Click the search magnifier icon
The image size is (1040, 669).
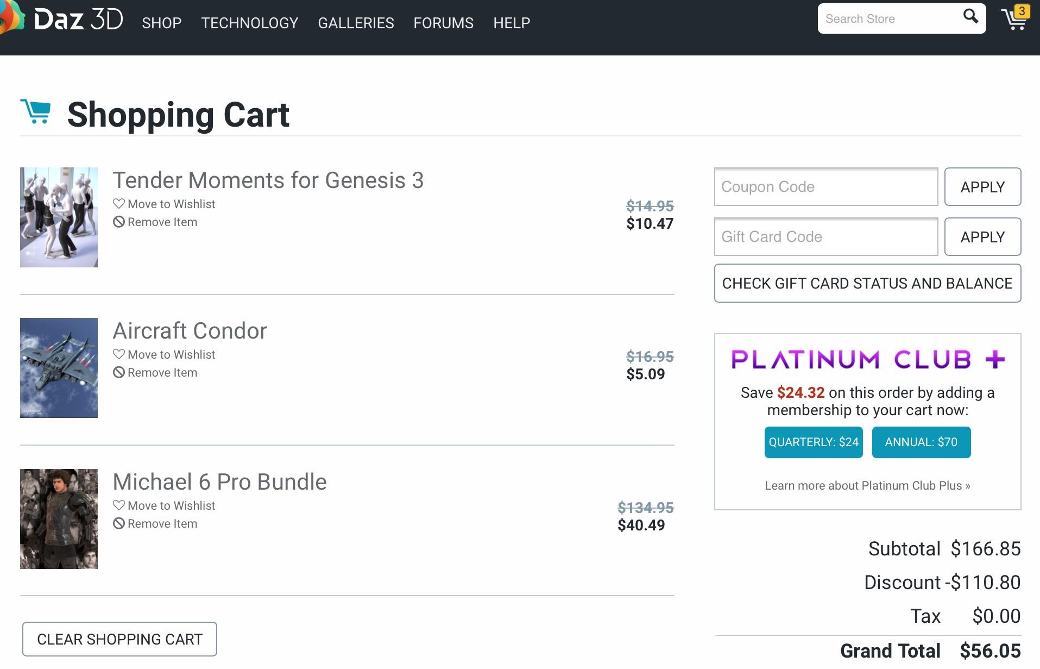(x=970, y=17)
